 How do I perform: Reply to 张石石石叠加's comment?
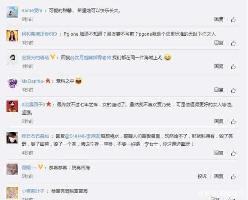(x=219, y=153)
